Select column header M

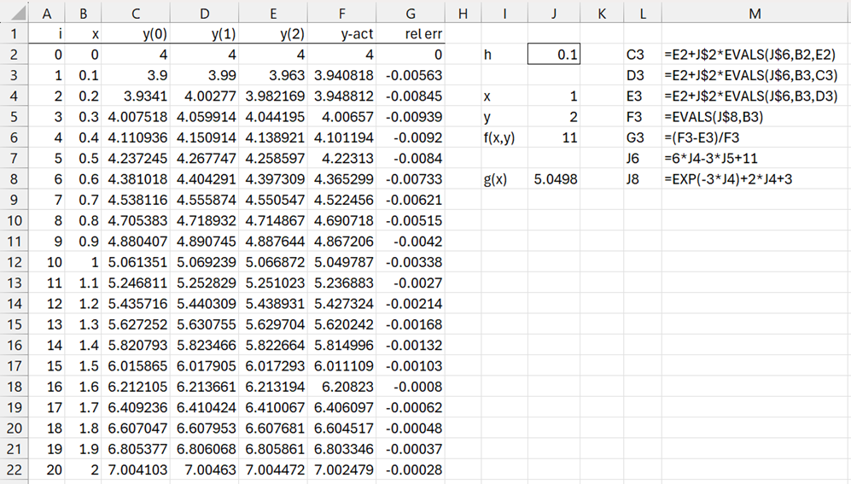click(x=755, y=14)
